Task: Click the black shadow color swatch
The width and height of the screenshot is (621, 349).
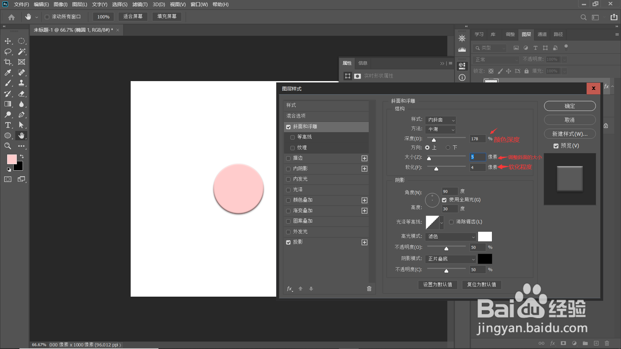Action: click(485, 259)
